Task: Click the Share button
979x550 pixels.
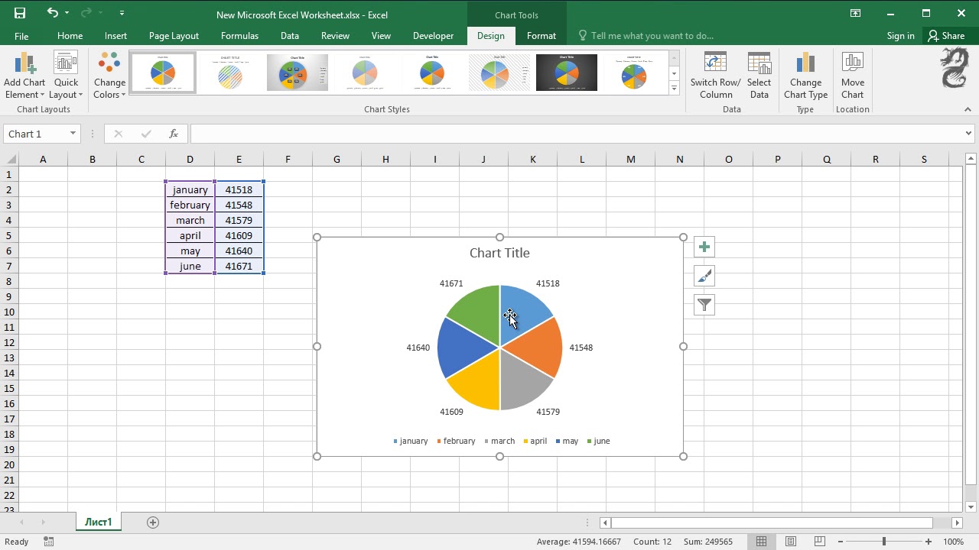Action: tap(946, 36)
